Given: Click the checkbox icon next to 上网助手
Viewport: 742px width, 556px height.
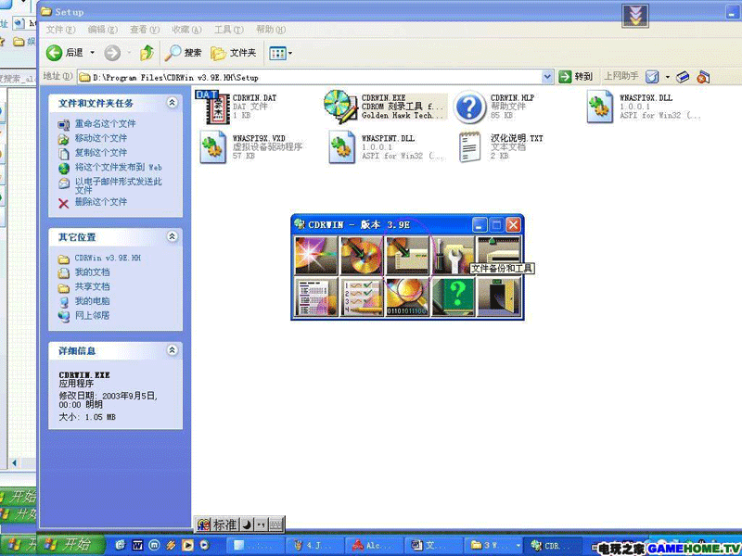Looking at the screenshot, I should (652, 77).
